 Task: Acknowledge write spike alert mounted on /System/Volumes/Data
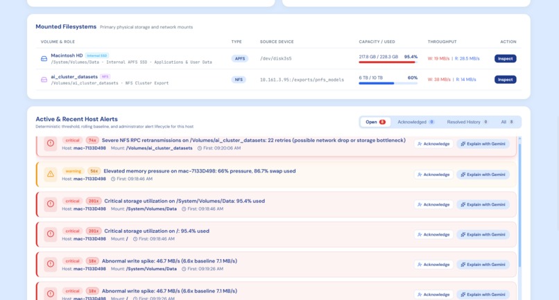(433, 265)
